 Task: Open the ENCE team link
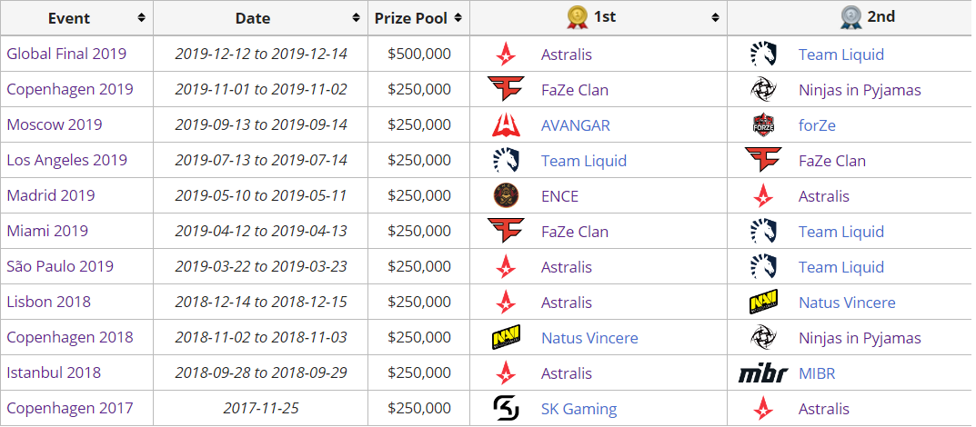pos(559,196)
